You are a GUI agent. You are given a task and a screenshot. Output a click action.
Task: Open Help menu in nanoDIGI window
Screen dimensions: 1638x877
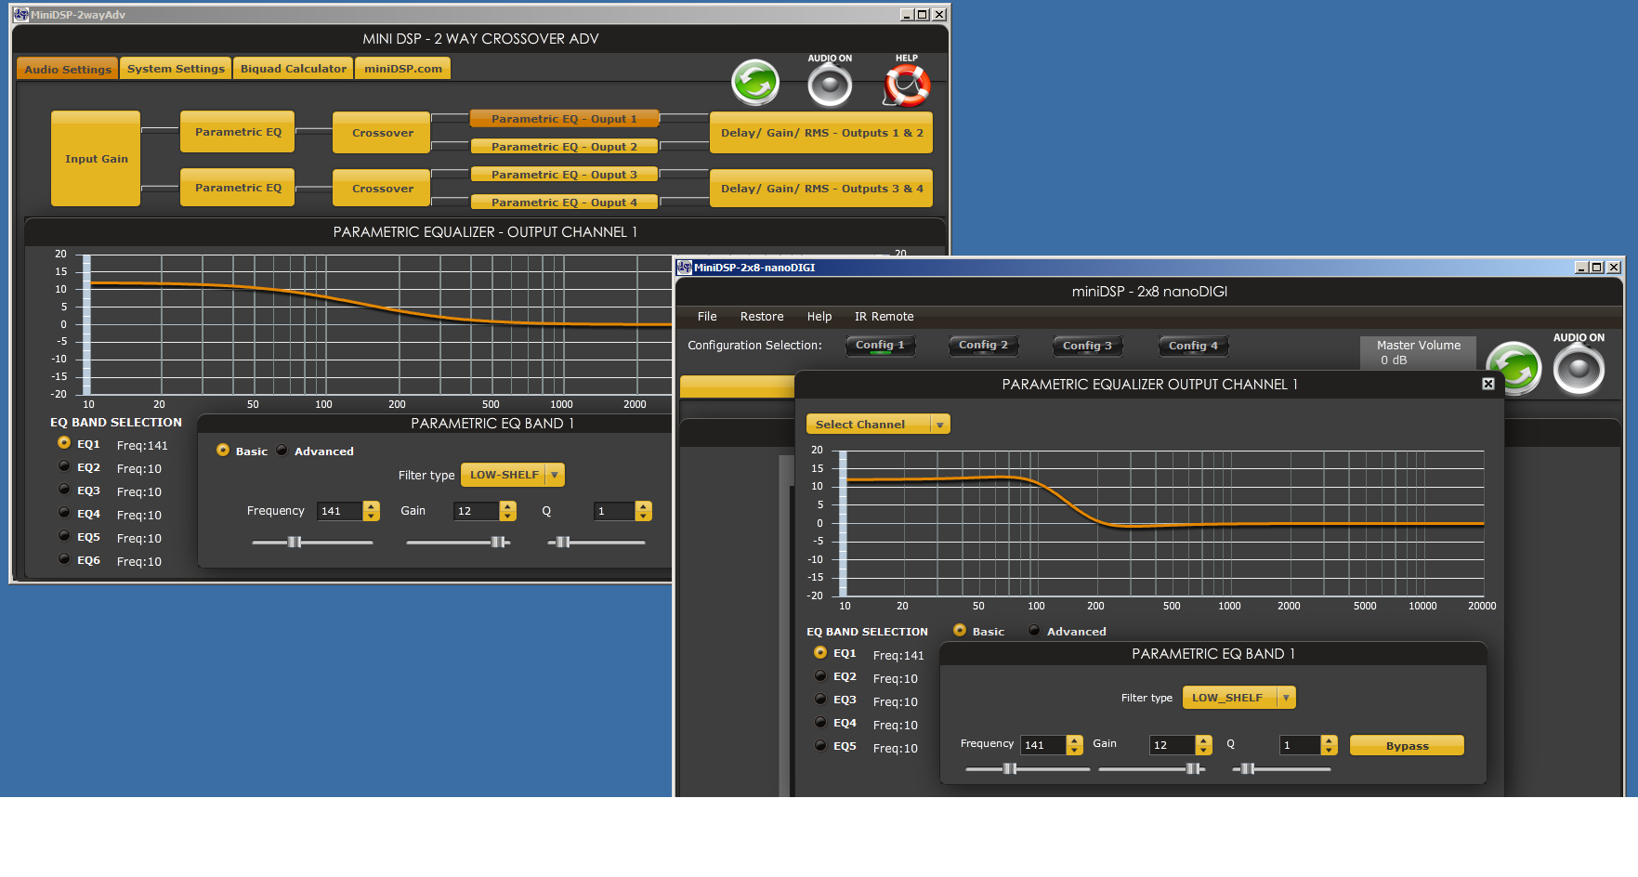tap(819, 317)
